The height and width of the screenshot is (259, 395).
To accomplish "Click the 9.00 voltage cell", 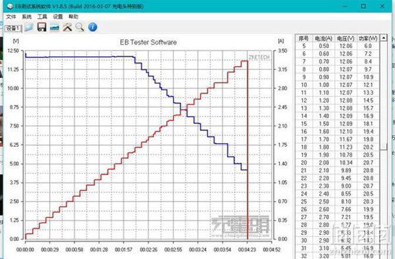I will click(346, 186).
